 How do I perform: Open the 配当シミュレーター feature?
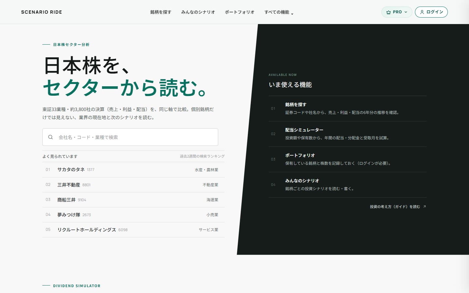[348, 134]
